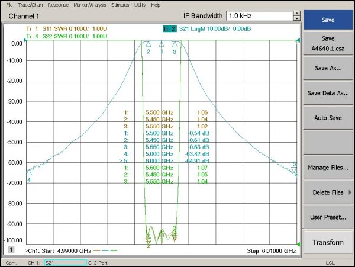Screen dimensions: 355x267
Task: Expand the Delete Files submenu
Action: point(328,192)
